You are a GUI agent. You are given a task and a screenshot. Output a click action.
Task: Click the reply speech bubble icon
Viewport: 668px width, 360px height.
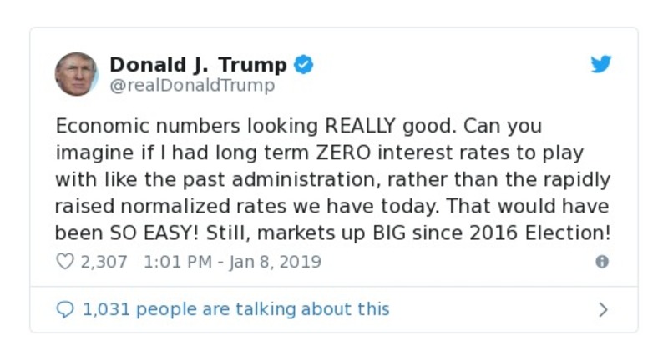tap(65, 310)
